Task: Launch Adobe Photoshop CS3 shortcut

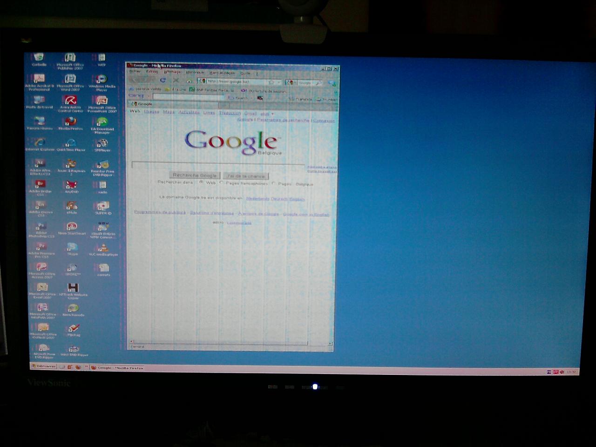Action: [41, 230]
